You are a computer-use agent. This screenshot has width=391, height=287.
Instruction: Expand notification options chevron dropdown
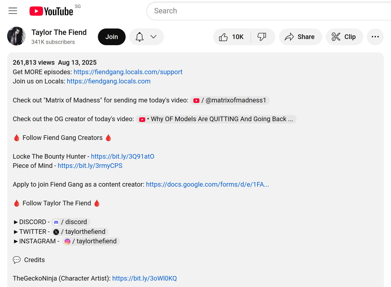153,37
